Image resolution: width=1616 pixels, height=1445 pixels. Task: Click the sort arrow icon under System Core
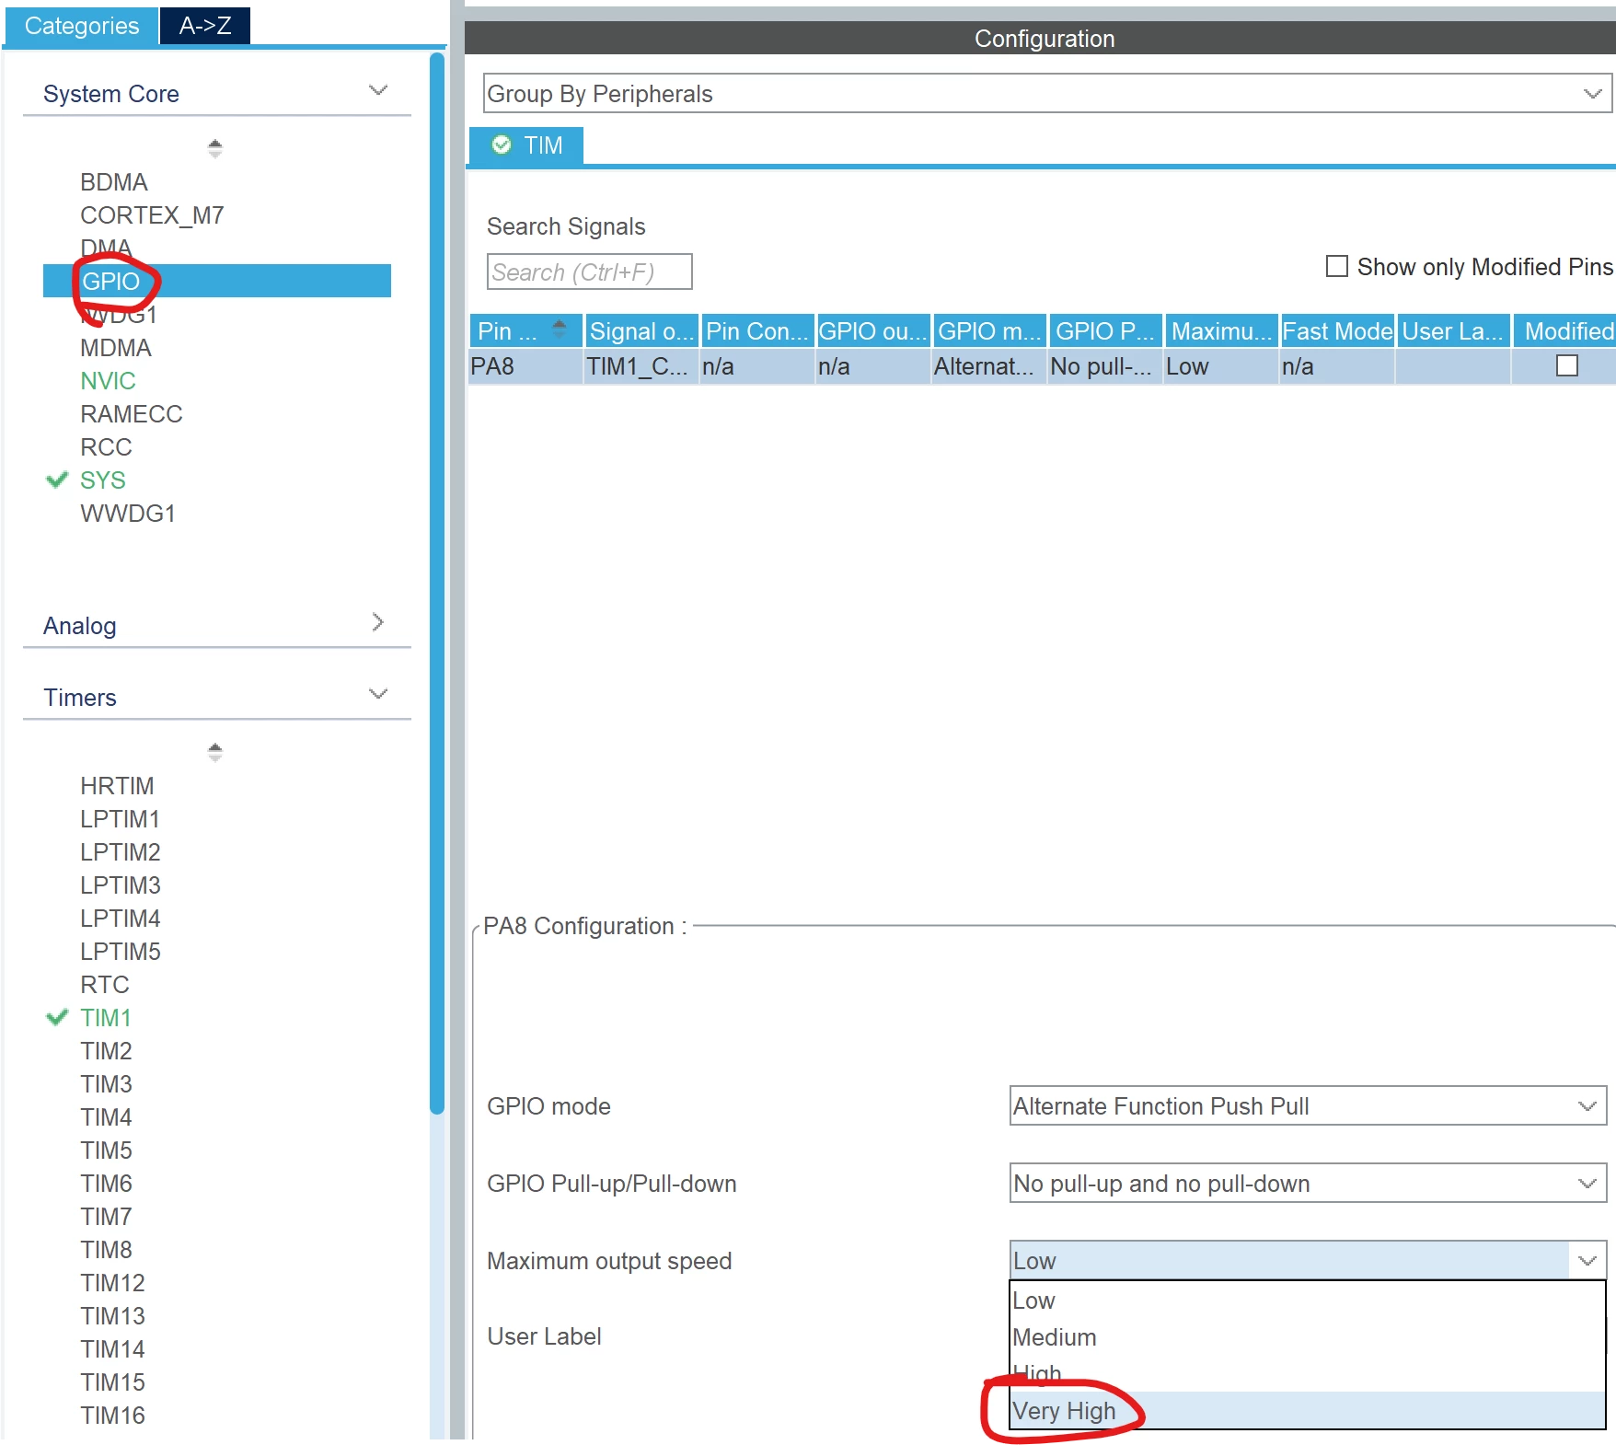[x=215, y=148]
